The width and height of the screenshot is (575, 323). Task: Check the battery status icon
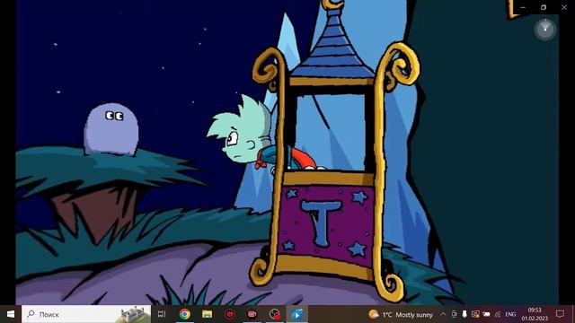click(486, 314)
